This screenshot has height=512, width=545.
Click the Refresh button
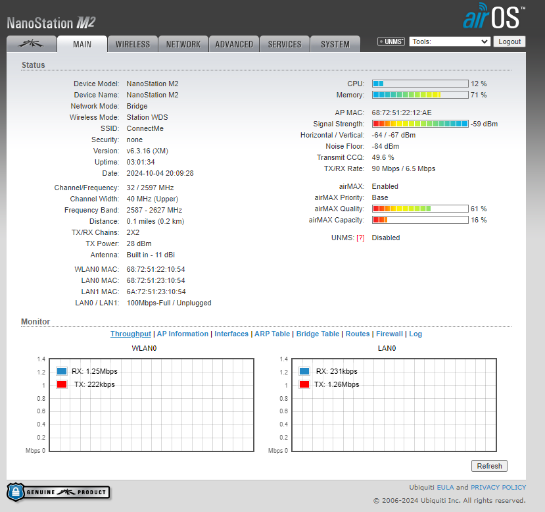click(489, 466)
